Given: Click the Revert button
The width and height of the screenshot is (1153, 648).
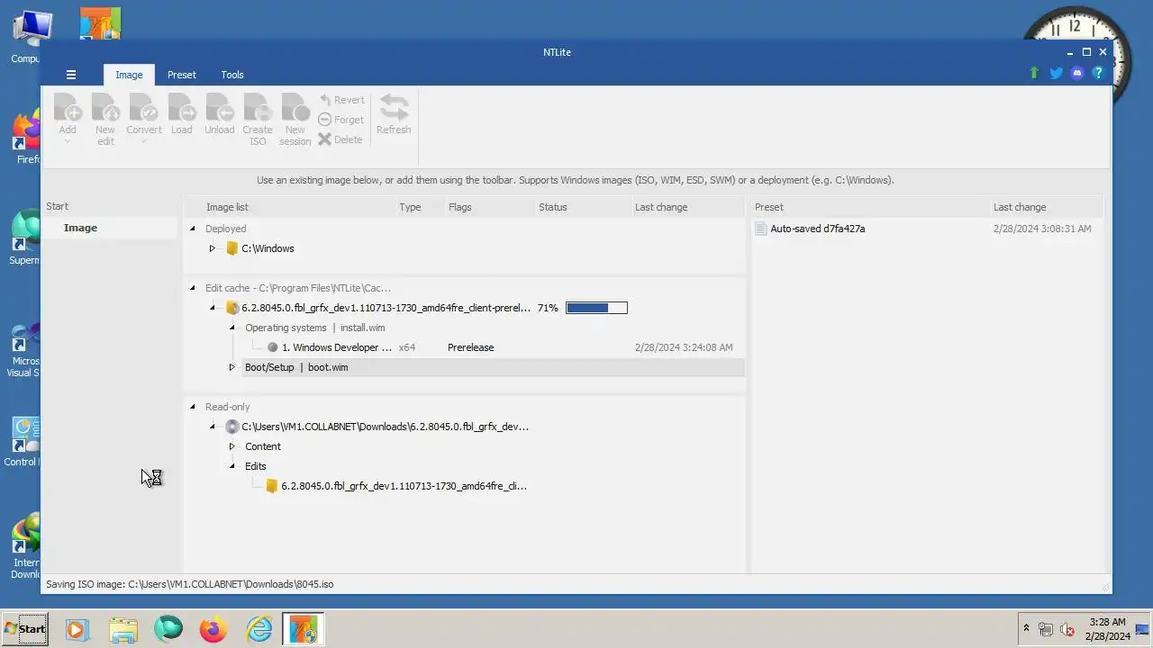Looking at the screenshot, I should tap(341, 100).
